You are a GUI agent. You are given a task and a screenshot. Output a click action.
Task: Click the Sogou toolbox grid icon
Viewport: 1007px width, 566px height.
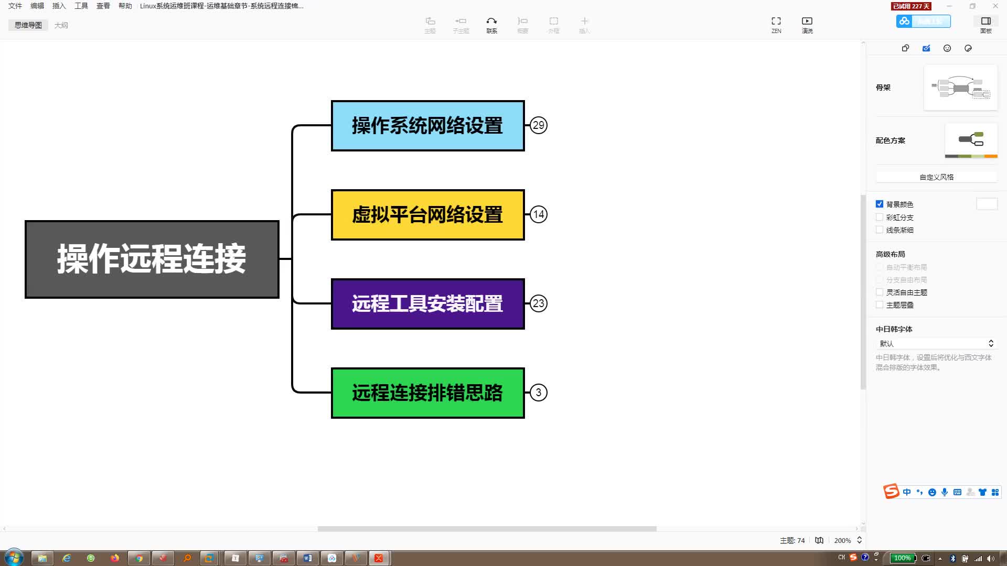coord(995,492)
